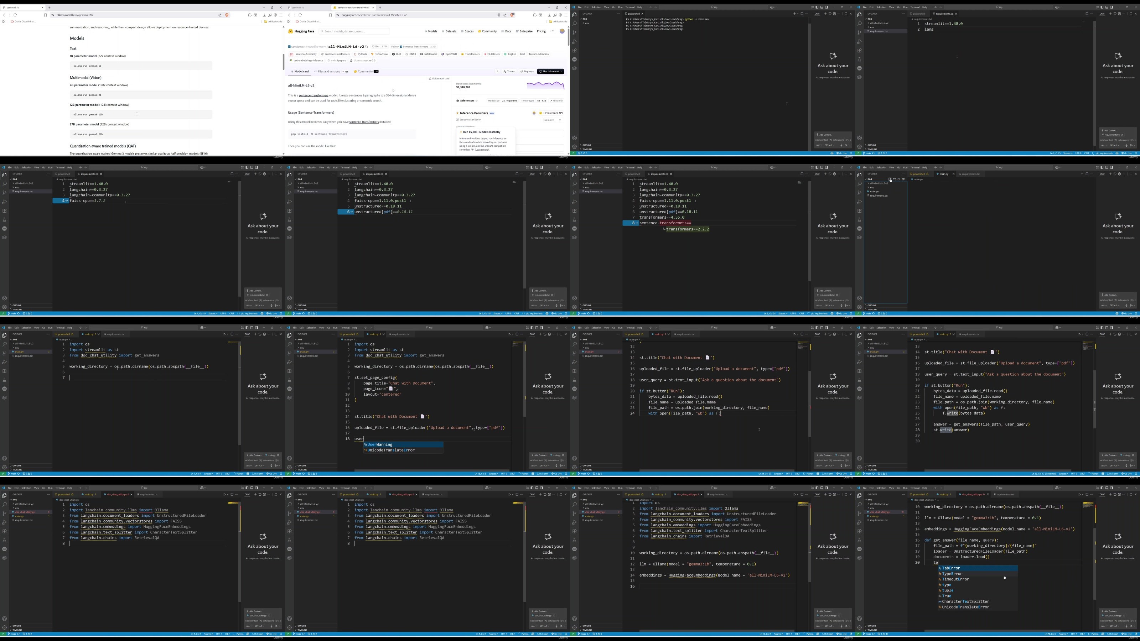Click Add Context button in venv terminal frame
This screenshot has height=641, width=1140.
pos(824,135)
